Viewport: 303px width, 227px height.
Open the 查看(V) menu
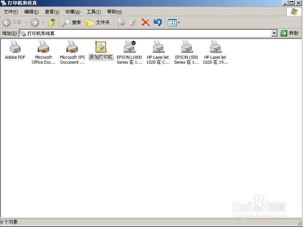(52, 12)
